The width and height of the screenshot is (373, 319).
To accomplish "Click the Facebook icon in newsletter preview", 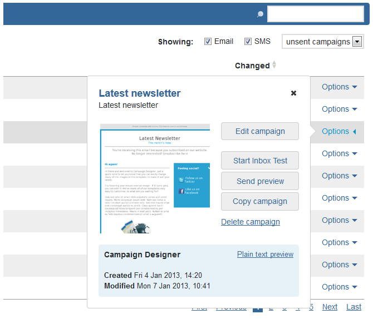I will (x=181, y=191).
